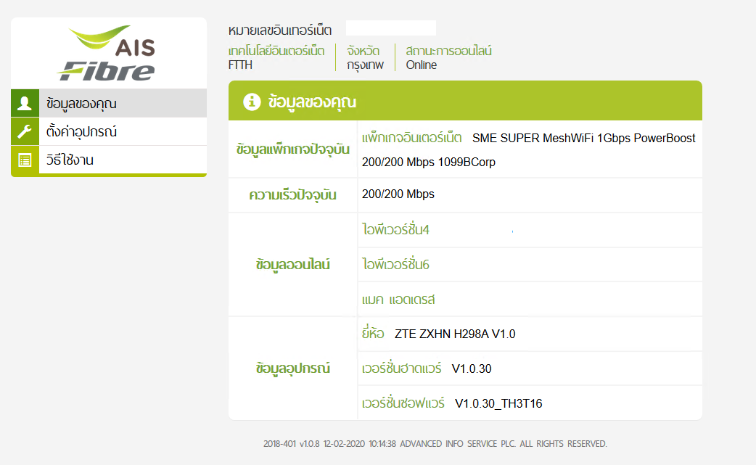This screenshot has height=465, width=756.
Task: Click the 200/200 Mbps 1099BCorp text
Action: point(429,162)
